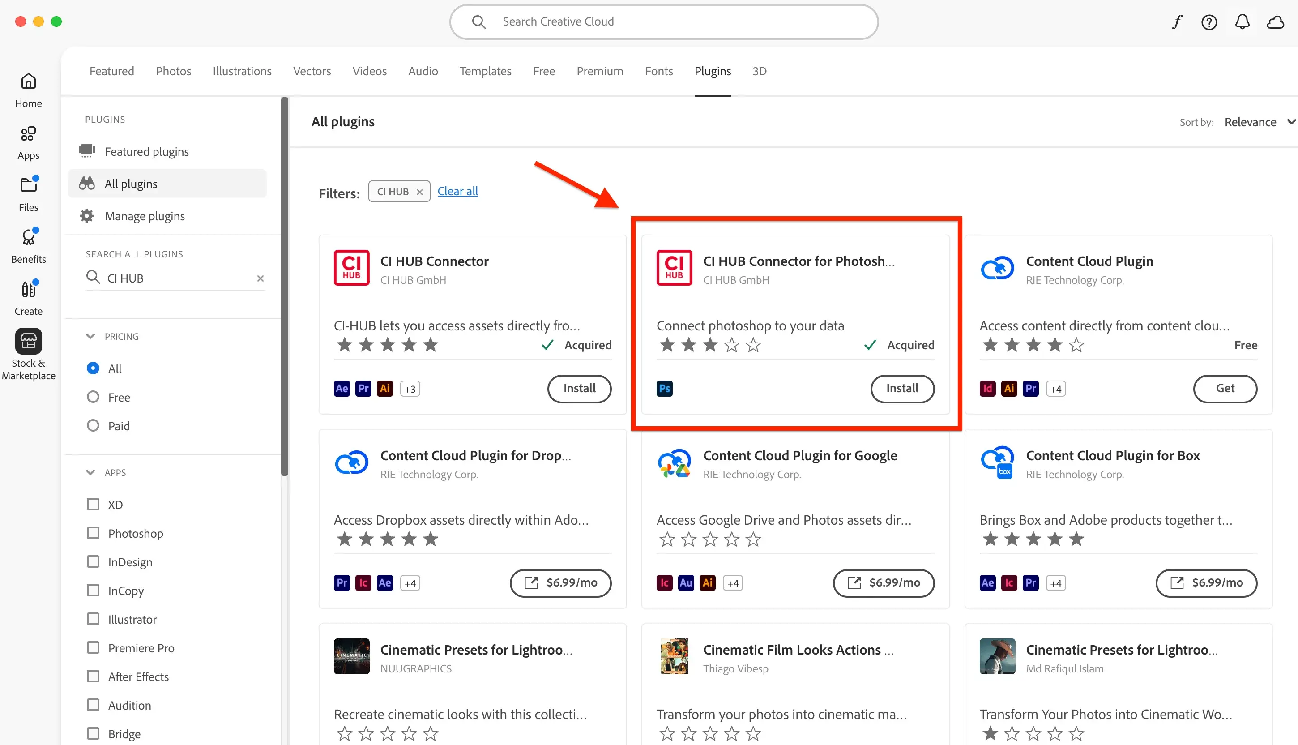Image resolution: width=1298 pixels, height=745 pixels.
Task: Select the Free pricing radio button
Action: point(93,397)
